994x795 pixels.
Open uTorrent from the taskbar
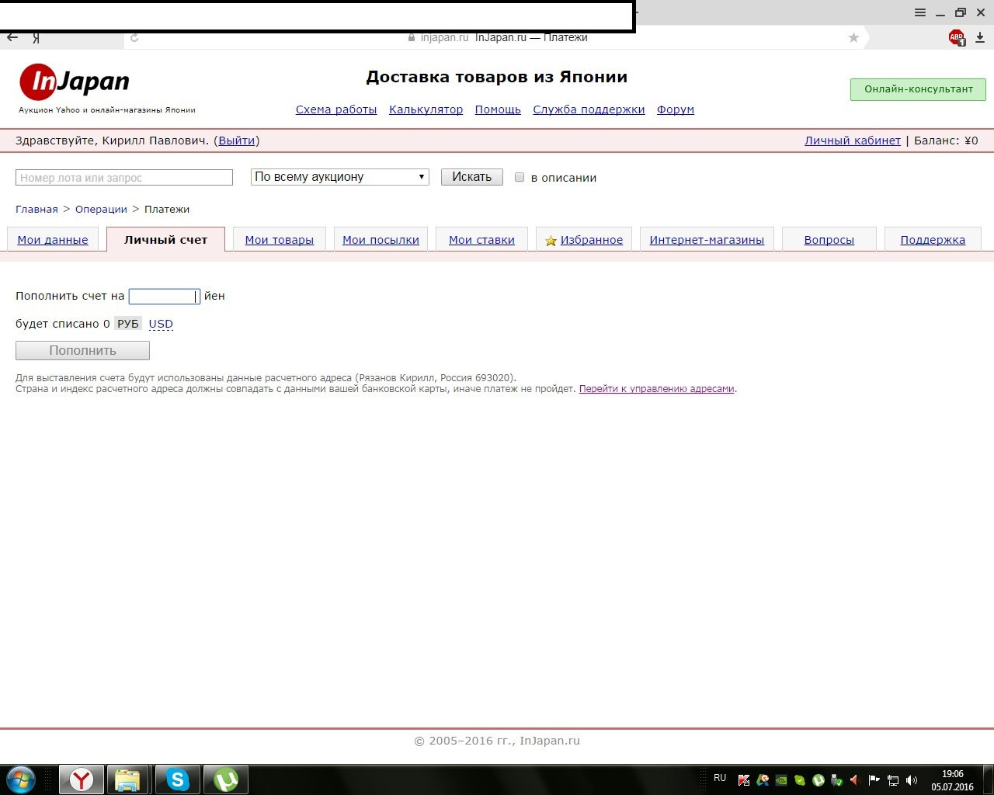pyautogui.click(x=225, y=779)
